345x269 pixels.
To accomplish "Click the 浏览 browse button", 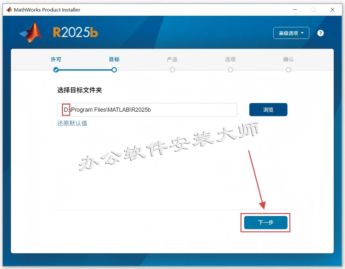I will (x=268, y=109).
